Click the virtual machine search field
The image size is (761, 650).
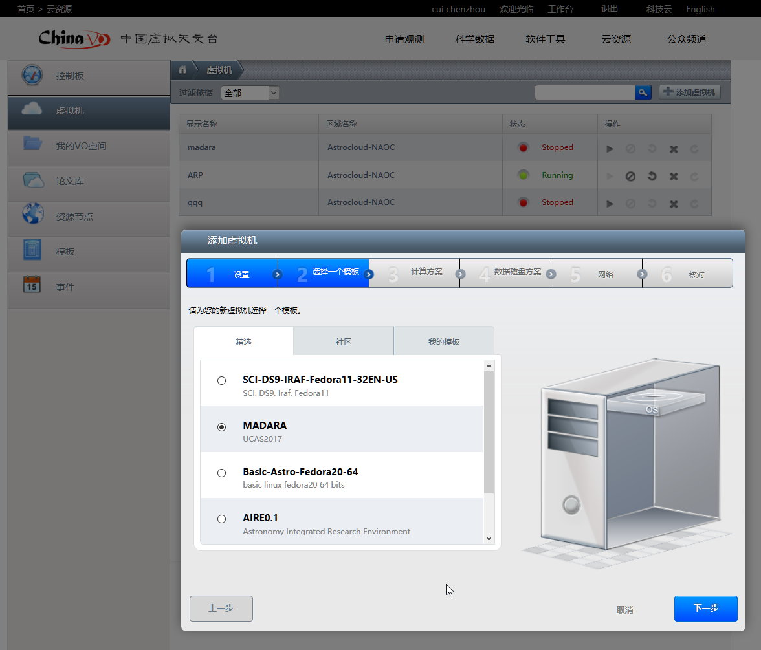tap(584, 92)
